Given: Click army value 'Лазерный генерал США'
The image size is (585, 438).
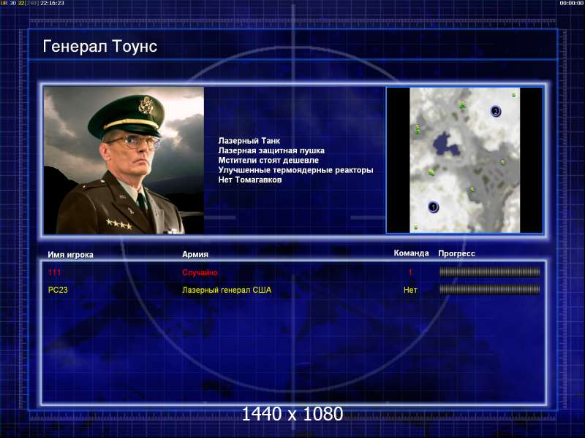Looking at the screenshot, I should tap(227, 290).
